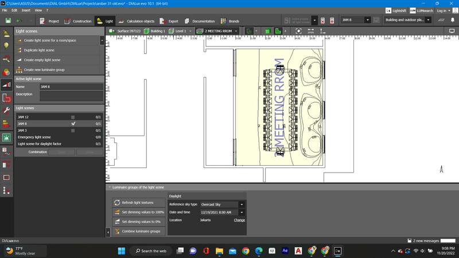Click the zoom-to-fit view icon
The width and height of the screenshot is (459, 258).
point(298,30)
